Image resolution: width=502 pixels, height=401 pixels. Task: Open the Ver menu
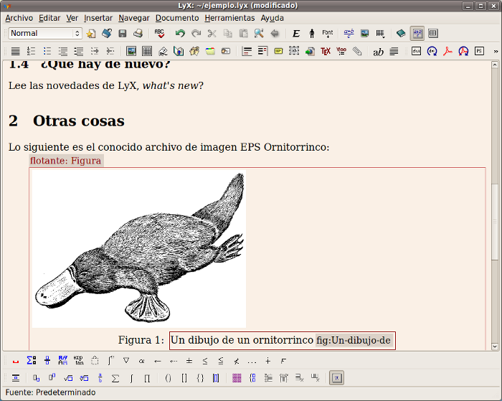click(72, 18)
